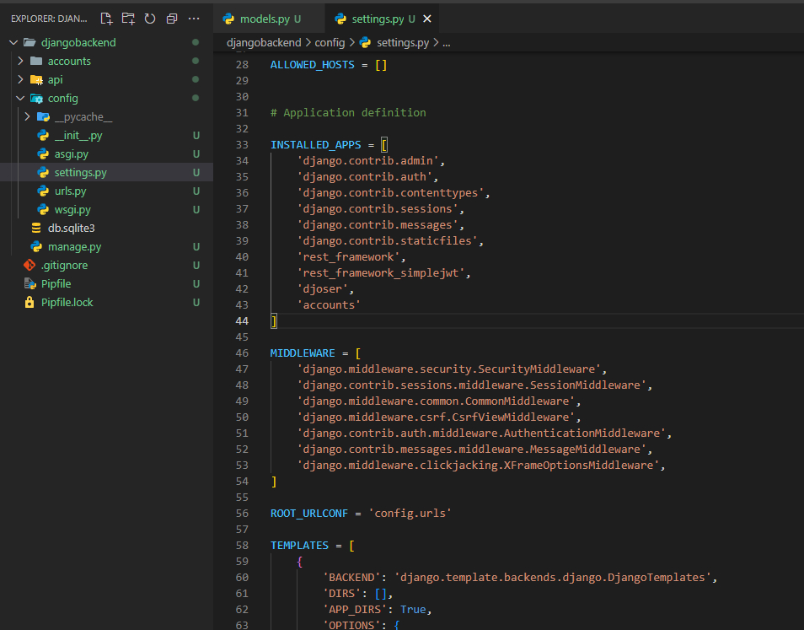Screen dimensions: 804x630
Task: Open the Pipfile.lock file
Action: point(67,302)
